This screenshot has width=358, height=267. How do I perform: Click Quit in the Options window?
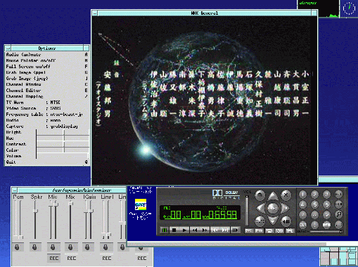pos(47,162)
